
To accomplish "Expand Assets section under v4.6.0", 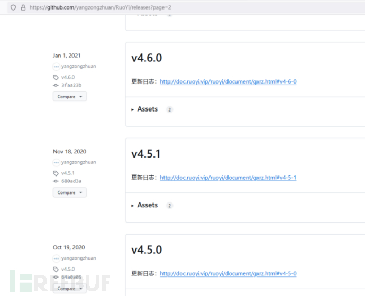I will click(x=147, y=109).
